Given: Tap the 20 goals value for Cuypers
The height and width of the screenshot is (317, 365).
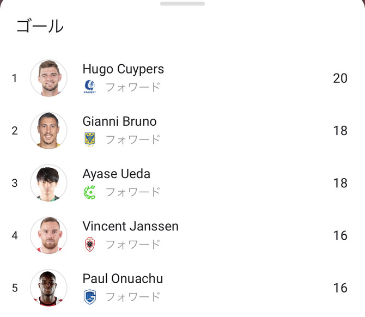Looking at the screenshot, I should coord(340,78).
